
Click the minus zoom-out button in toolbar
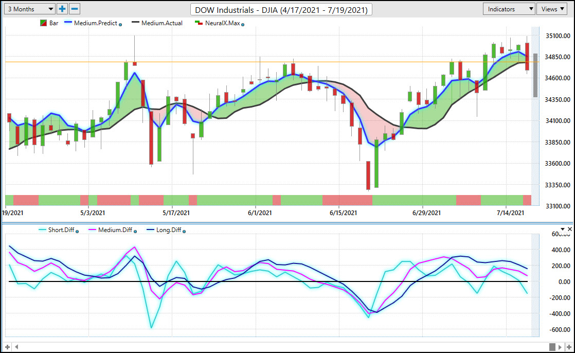[75, 9]
